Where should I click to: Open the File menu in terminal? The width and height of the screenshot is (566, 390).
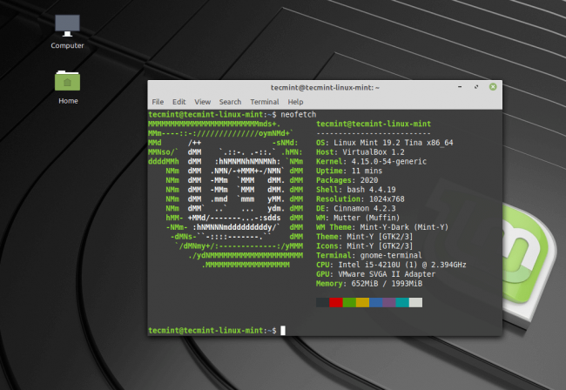pos(158,102)
